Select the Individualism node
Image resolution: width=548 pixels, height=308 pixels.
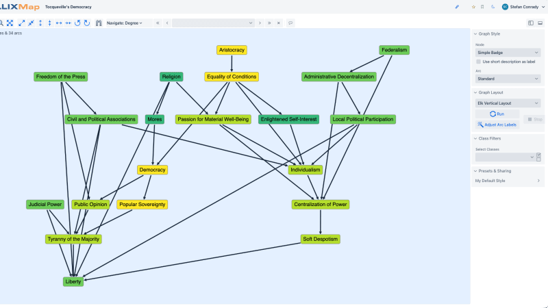point(305,170)
